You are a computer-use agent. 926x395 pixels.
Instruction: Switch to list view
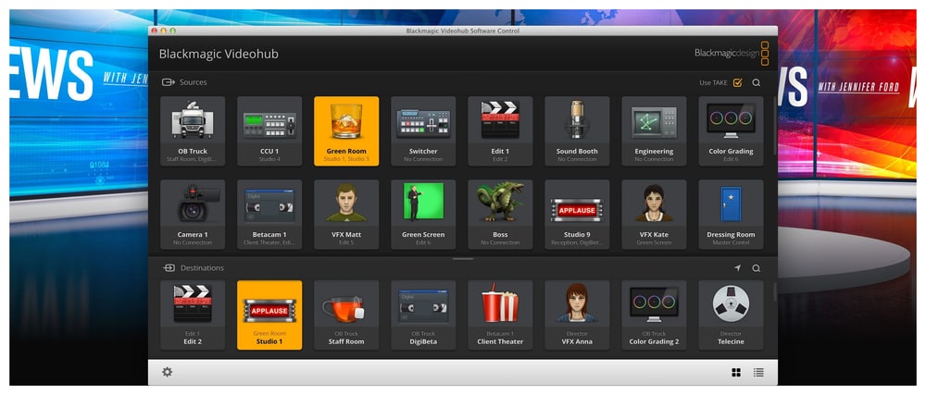(758, 372)
